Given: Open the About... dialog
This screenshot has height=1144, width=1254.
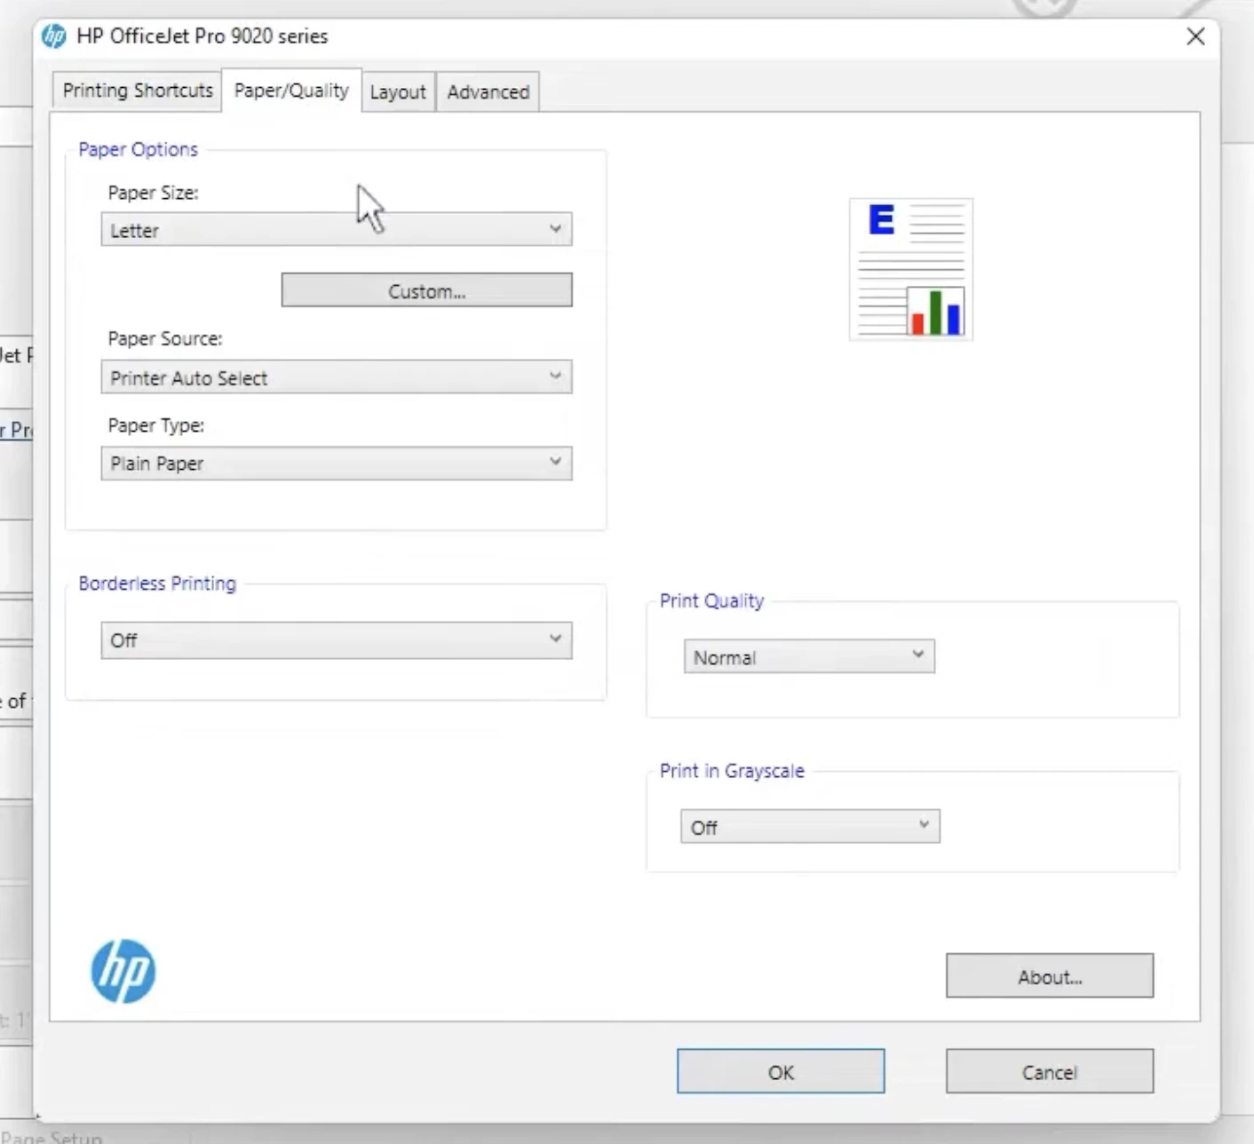Looking at the screenshot, I should pyautogui.click(x=1050, y=977).
